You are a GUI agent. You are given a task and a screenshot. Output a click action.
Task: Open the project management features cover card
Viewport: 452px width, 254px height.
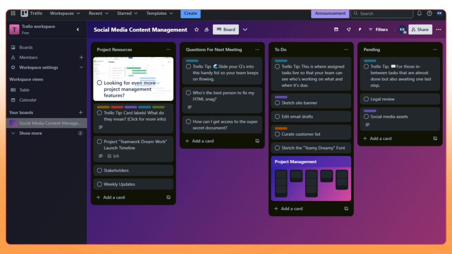coord(133,79)
